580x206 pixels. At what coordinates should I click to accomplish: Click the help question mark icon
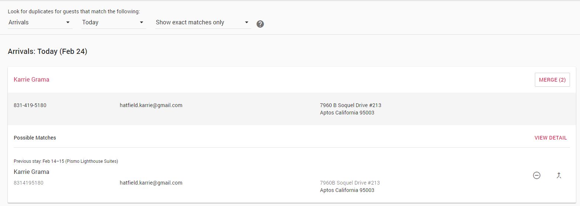click(x=260, y=24)
